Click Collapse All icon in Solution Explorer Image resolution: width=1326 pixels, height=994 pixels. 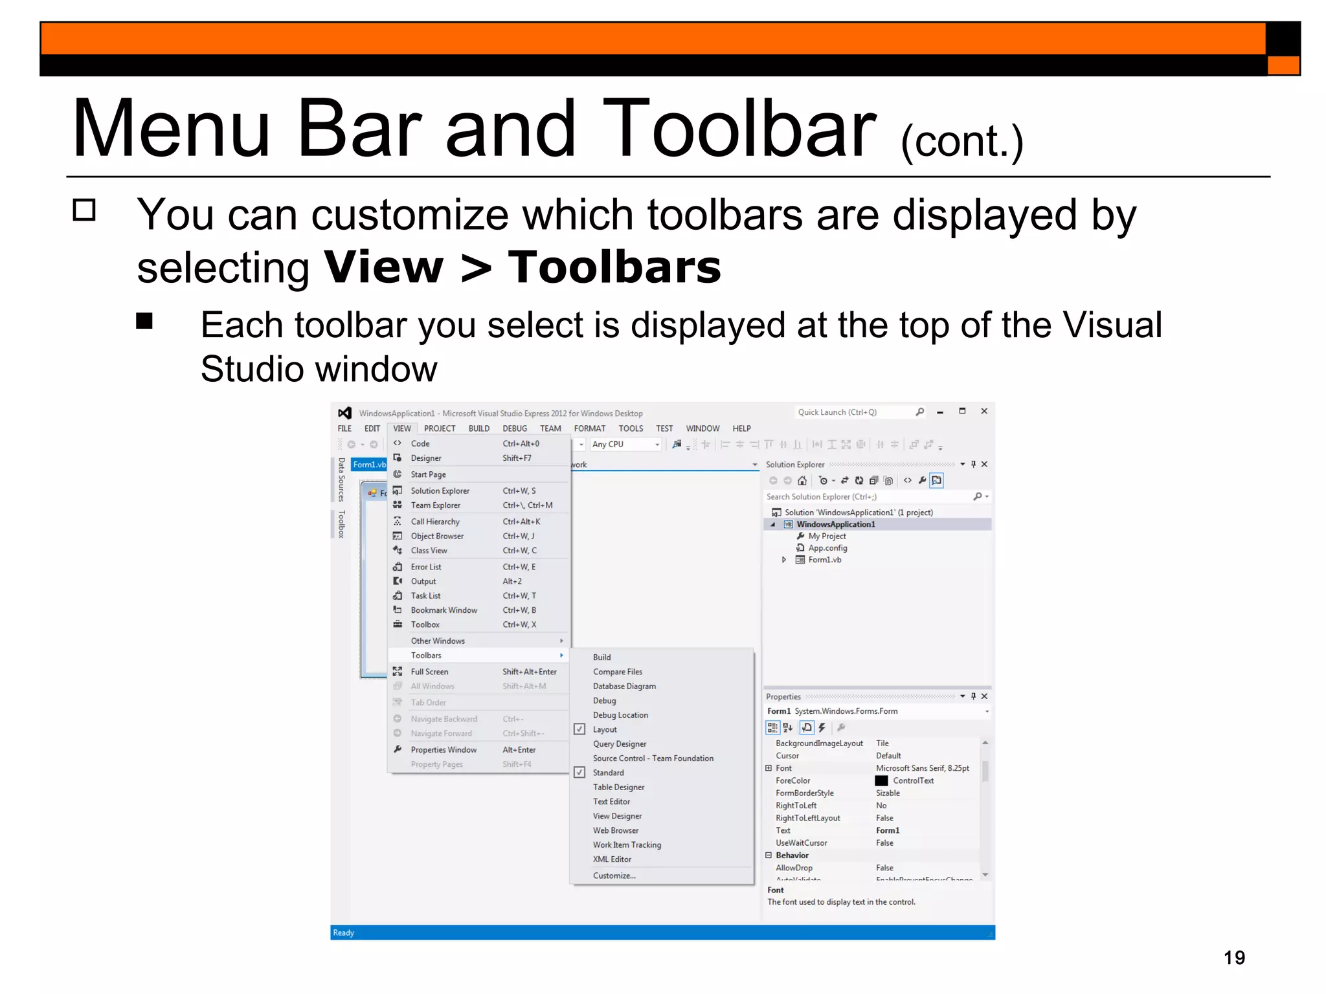(x=873, y=480)
